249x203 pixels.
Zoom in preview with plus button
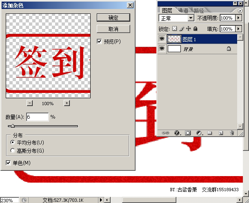coord(67,103)
